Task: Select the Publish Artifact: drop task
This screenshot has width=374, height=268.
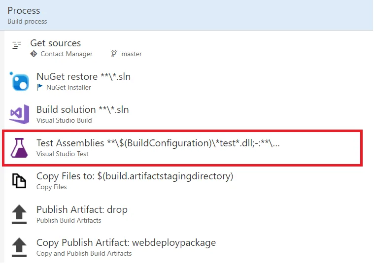Action: [82, 209]
